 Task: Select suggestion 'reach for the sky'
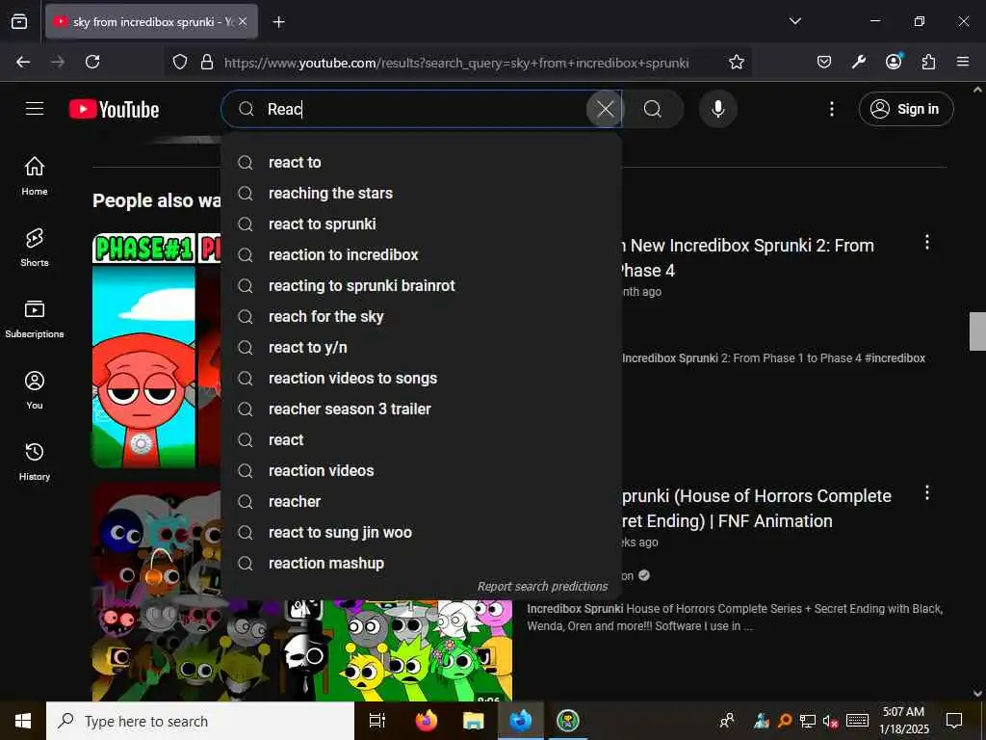pos(422,316)
